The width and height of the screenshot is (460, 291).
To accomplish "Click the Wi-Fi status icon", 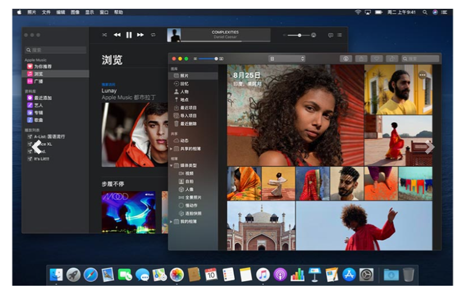I will (358, 12).
